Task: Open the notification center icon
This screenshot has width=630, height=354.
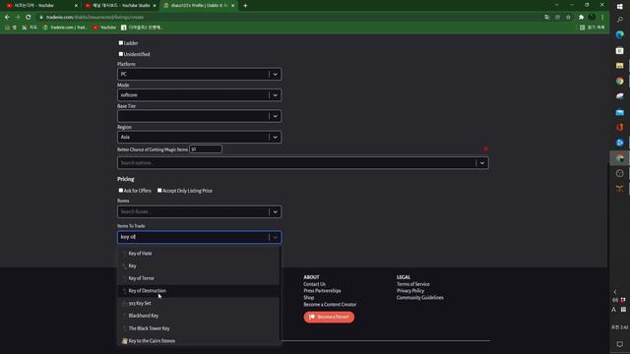Action: click(x=619, y=344)
